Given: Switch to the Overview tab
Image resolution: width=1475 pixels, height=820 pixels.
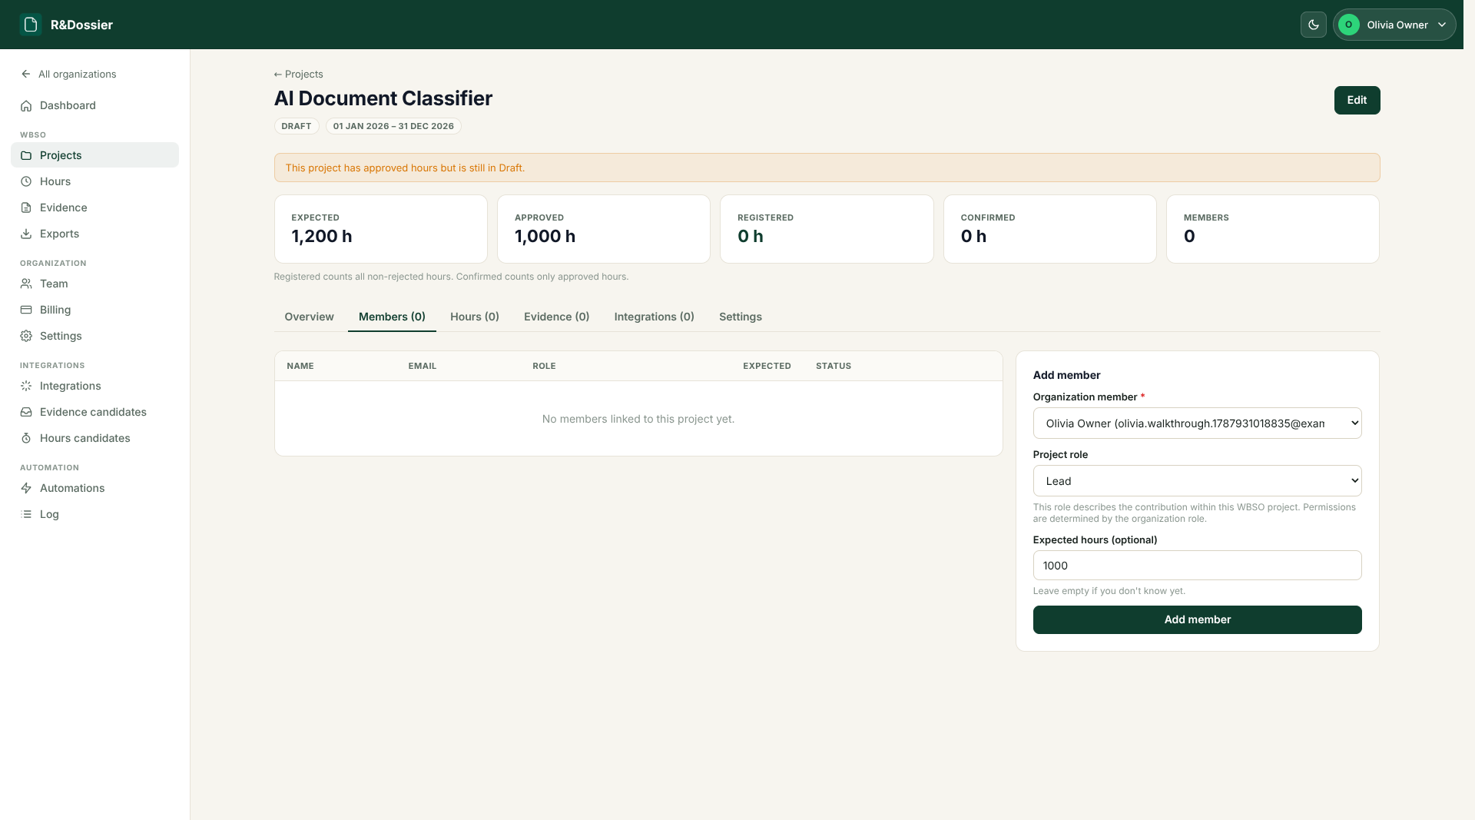Looking at the screenshot, I should pyautogui.click(x=309, y=317).
